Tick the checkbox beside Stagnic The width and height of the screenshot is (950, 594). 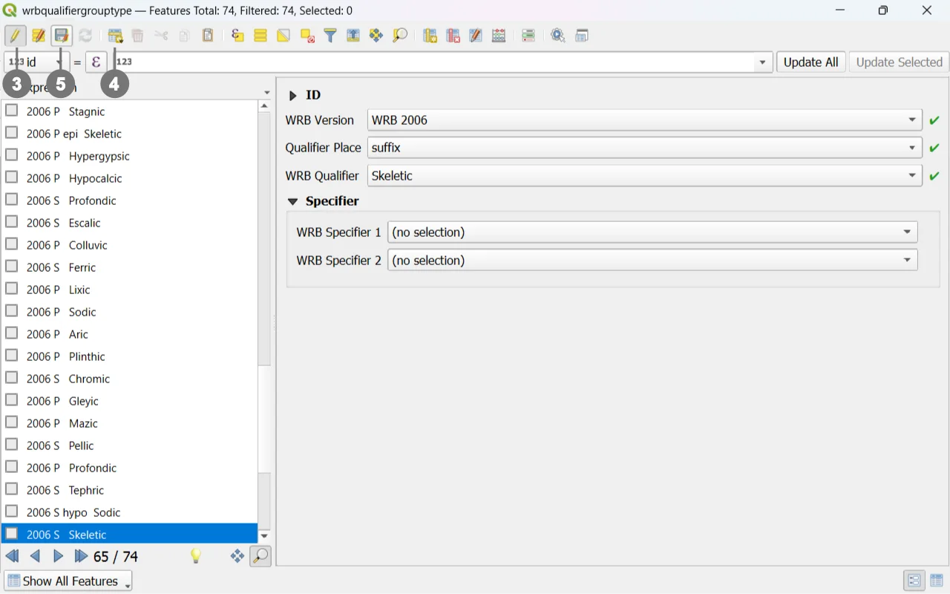pyautogui.click(x=12, y=111)
